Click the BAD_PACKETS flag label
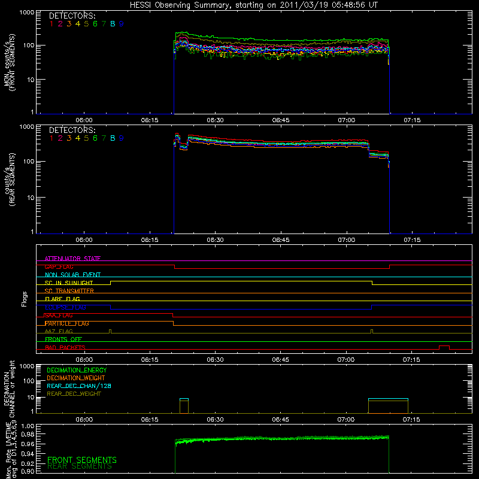This screenshot has height=479, width=479. click(x=65, y=347)
